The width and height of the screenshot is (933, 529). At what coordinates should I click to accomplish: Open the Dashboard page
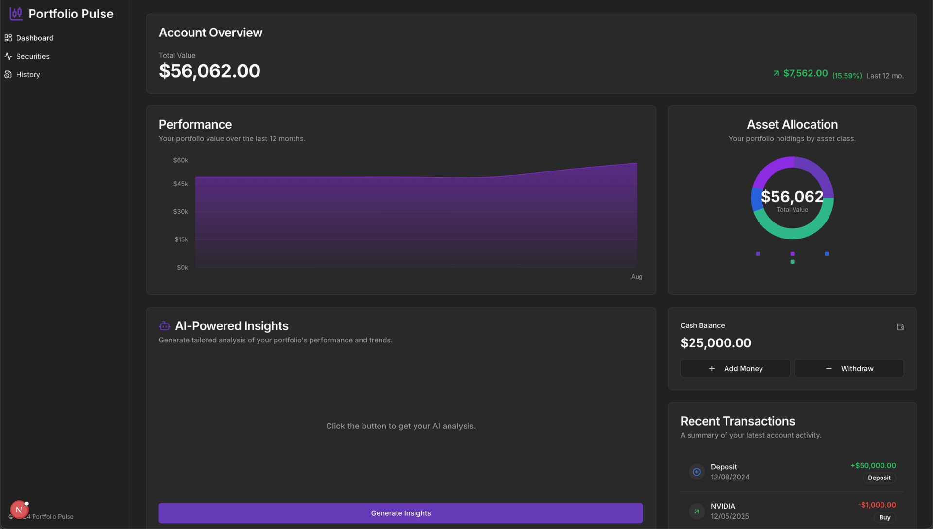35,38
